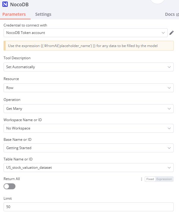Click the fromAI expression hint banner
The height and width of the screenshot is (214, 179).
[x=88, y=46]
